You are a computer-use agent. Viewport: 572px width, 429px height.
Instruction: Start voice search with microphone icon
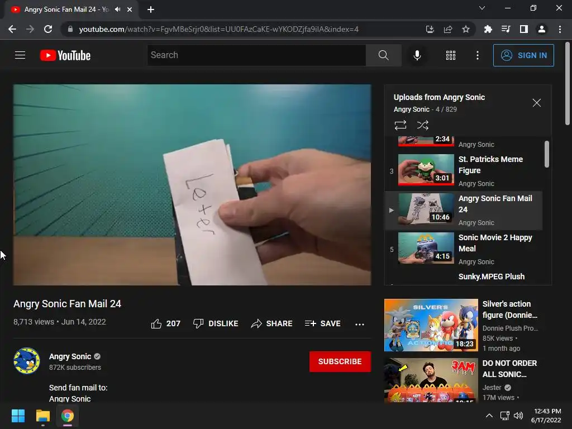(x=417, y=55)
